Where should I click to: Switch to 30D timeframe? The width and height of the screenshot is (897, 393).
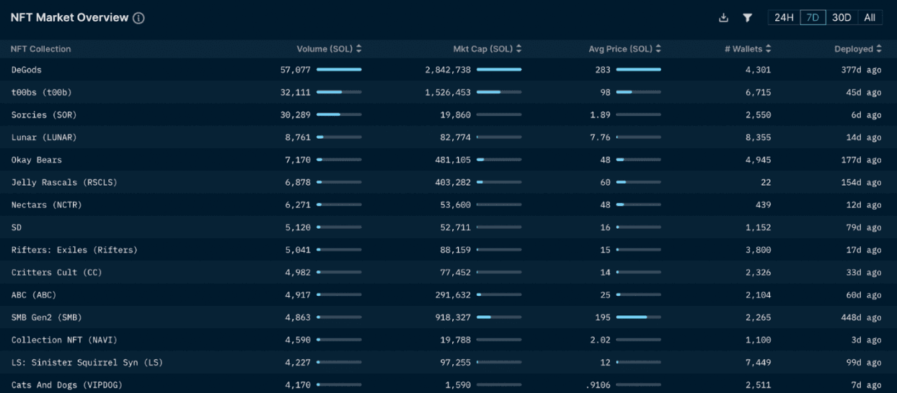pos(841,18)
